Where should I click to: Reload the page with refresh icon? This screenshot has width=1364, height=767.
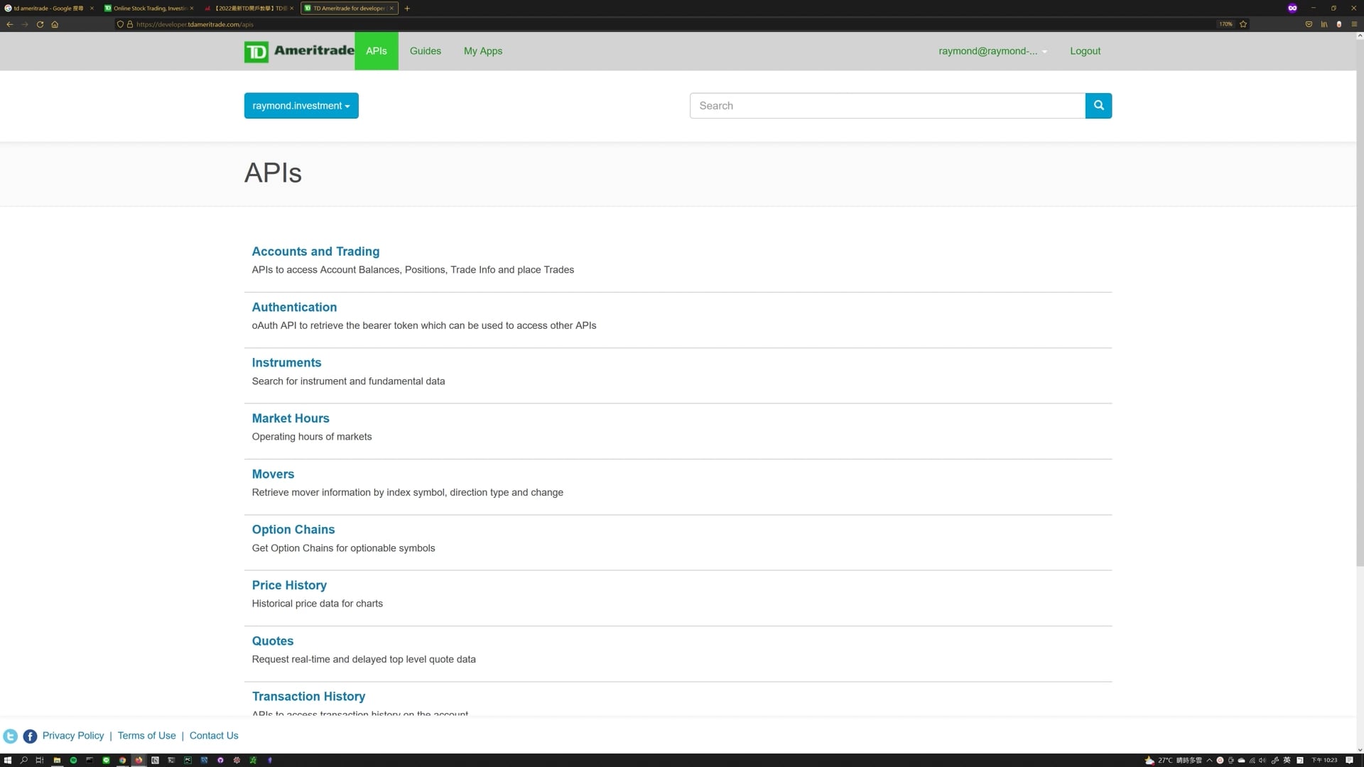[x=40, y=24]
